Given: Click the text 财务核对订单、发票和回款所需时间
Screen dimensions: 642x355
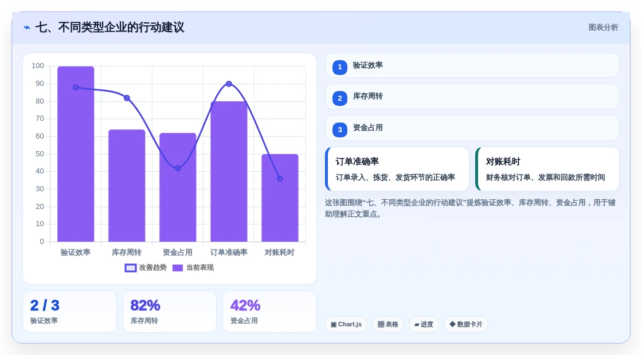Looking at the screenshot, I should 545,178.
